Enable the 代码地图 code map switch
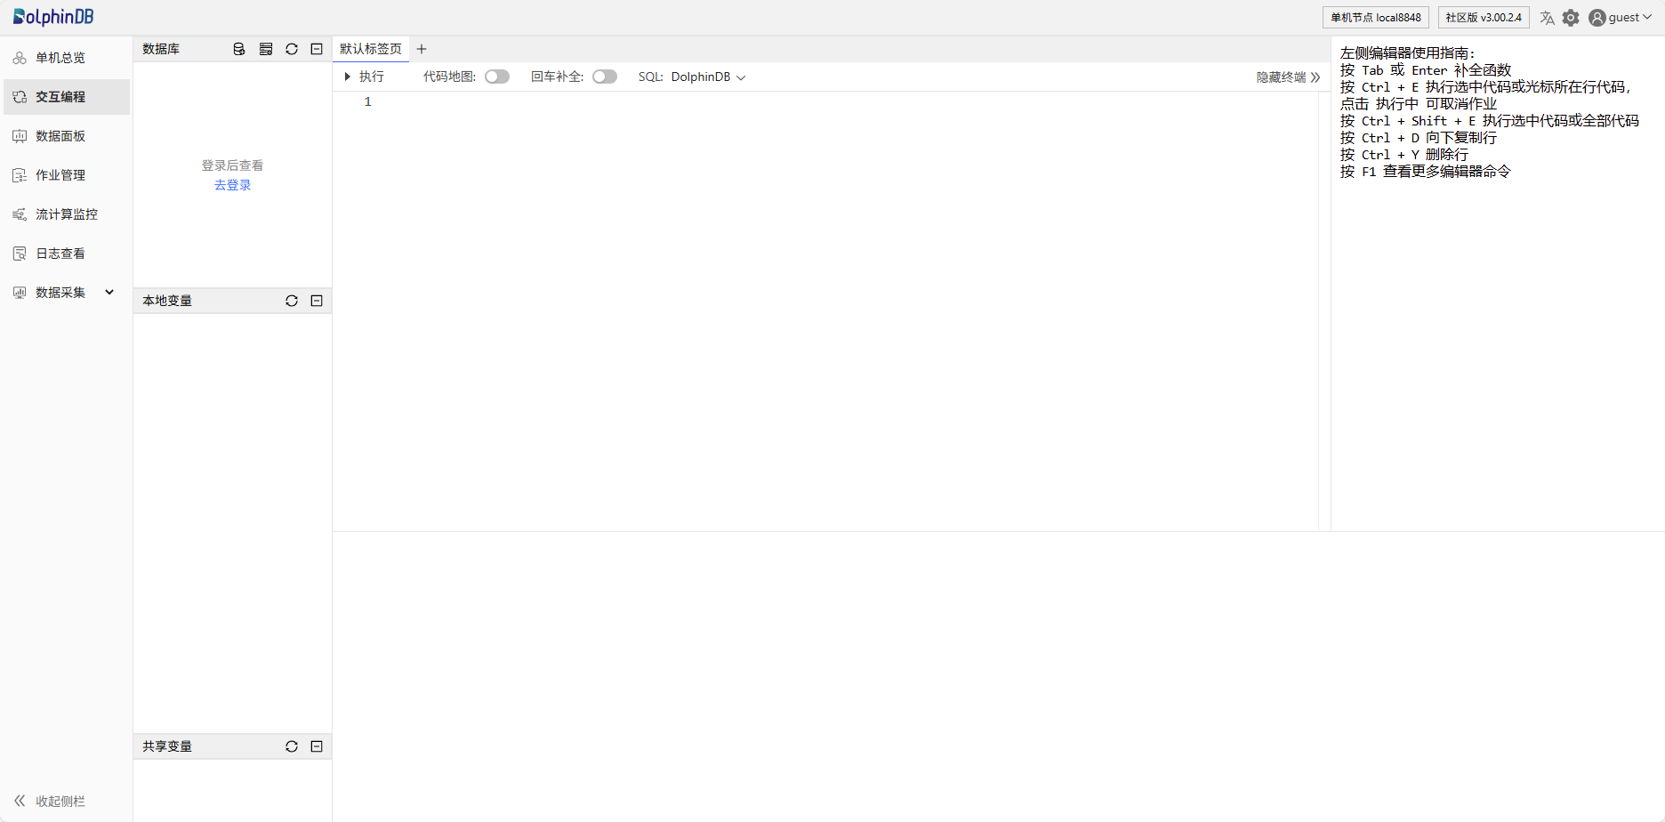This screenshot has width=1665, height=822. click(497, 77)
